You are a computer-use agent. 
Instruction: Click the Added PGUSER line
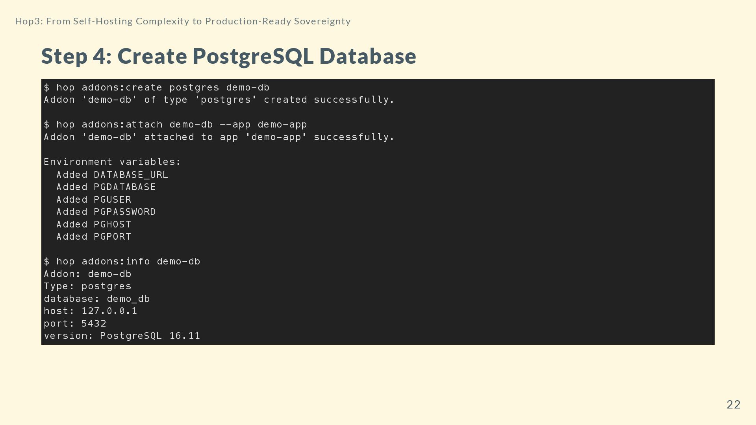(94, 200)
